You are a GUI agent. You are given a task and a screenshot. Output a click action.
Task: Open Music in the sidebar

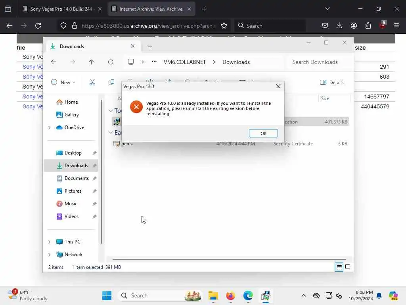pyautogui.click(x=71, y=204)
